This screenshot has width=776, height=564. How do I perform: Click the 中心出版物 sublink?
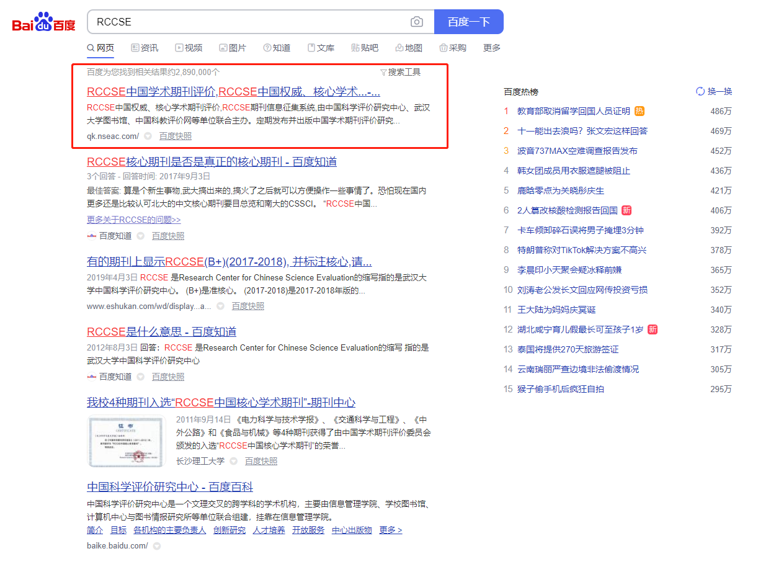[352, 530]
